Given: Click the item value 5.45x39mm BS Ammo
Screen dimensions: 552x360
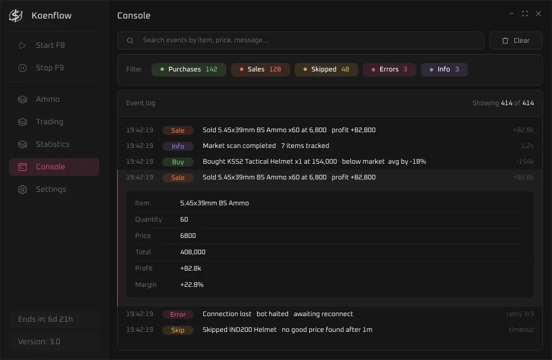Looking at the screenshot, I should (215, 203).
